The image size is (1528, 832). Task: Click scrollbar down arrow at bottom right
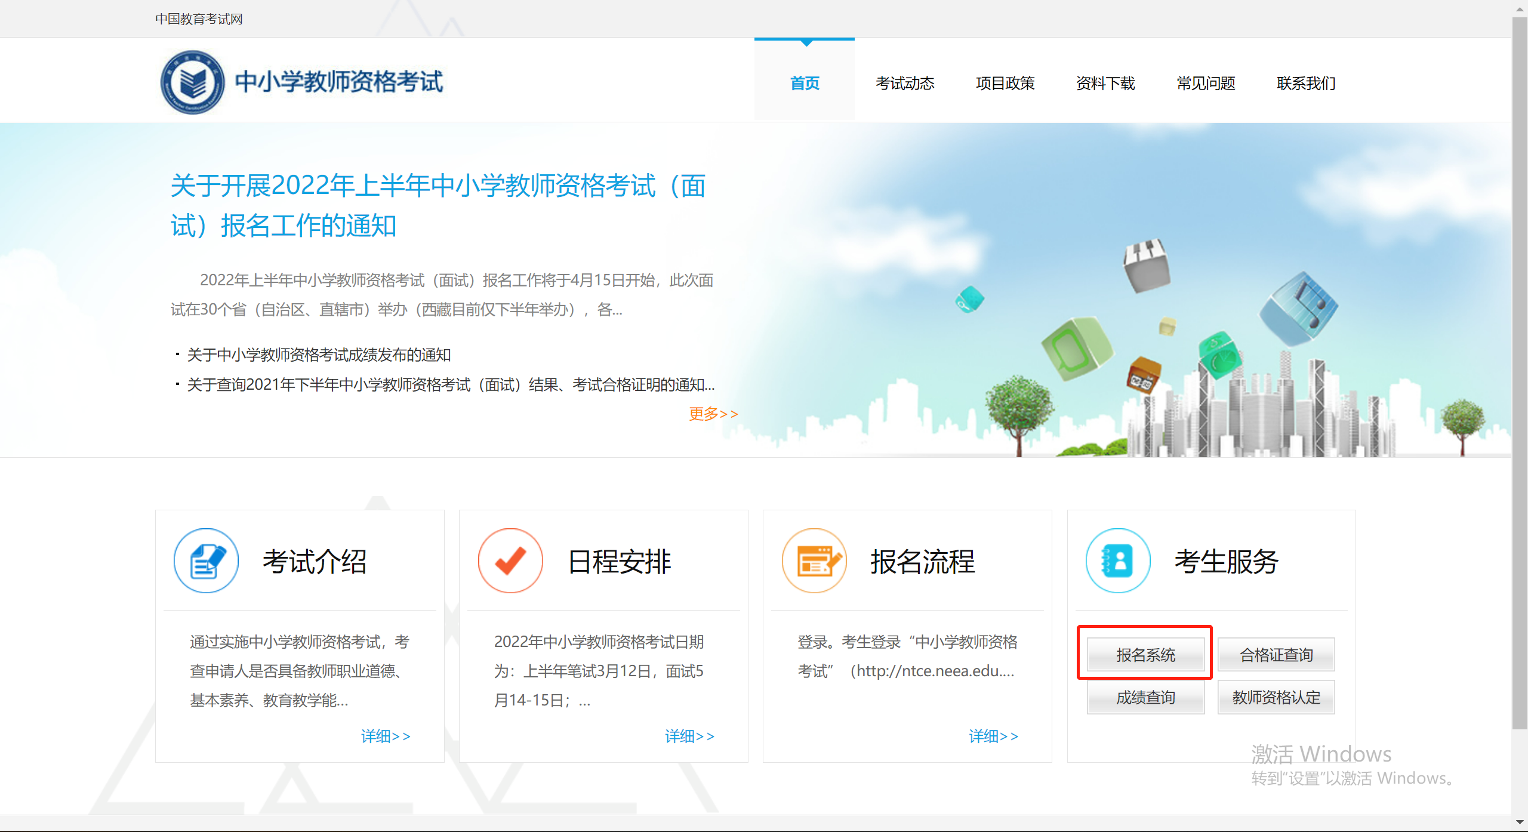pos(1520,822)
